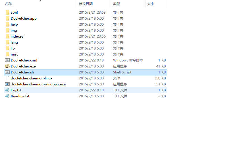Select the docfetcher-daemon-linux file name
The height and width of the screenshot is (150, 227).
pos(32,78)
